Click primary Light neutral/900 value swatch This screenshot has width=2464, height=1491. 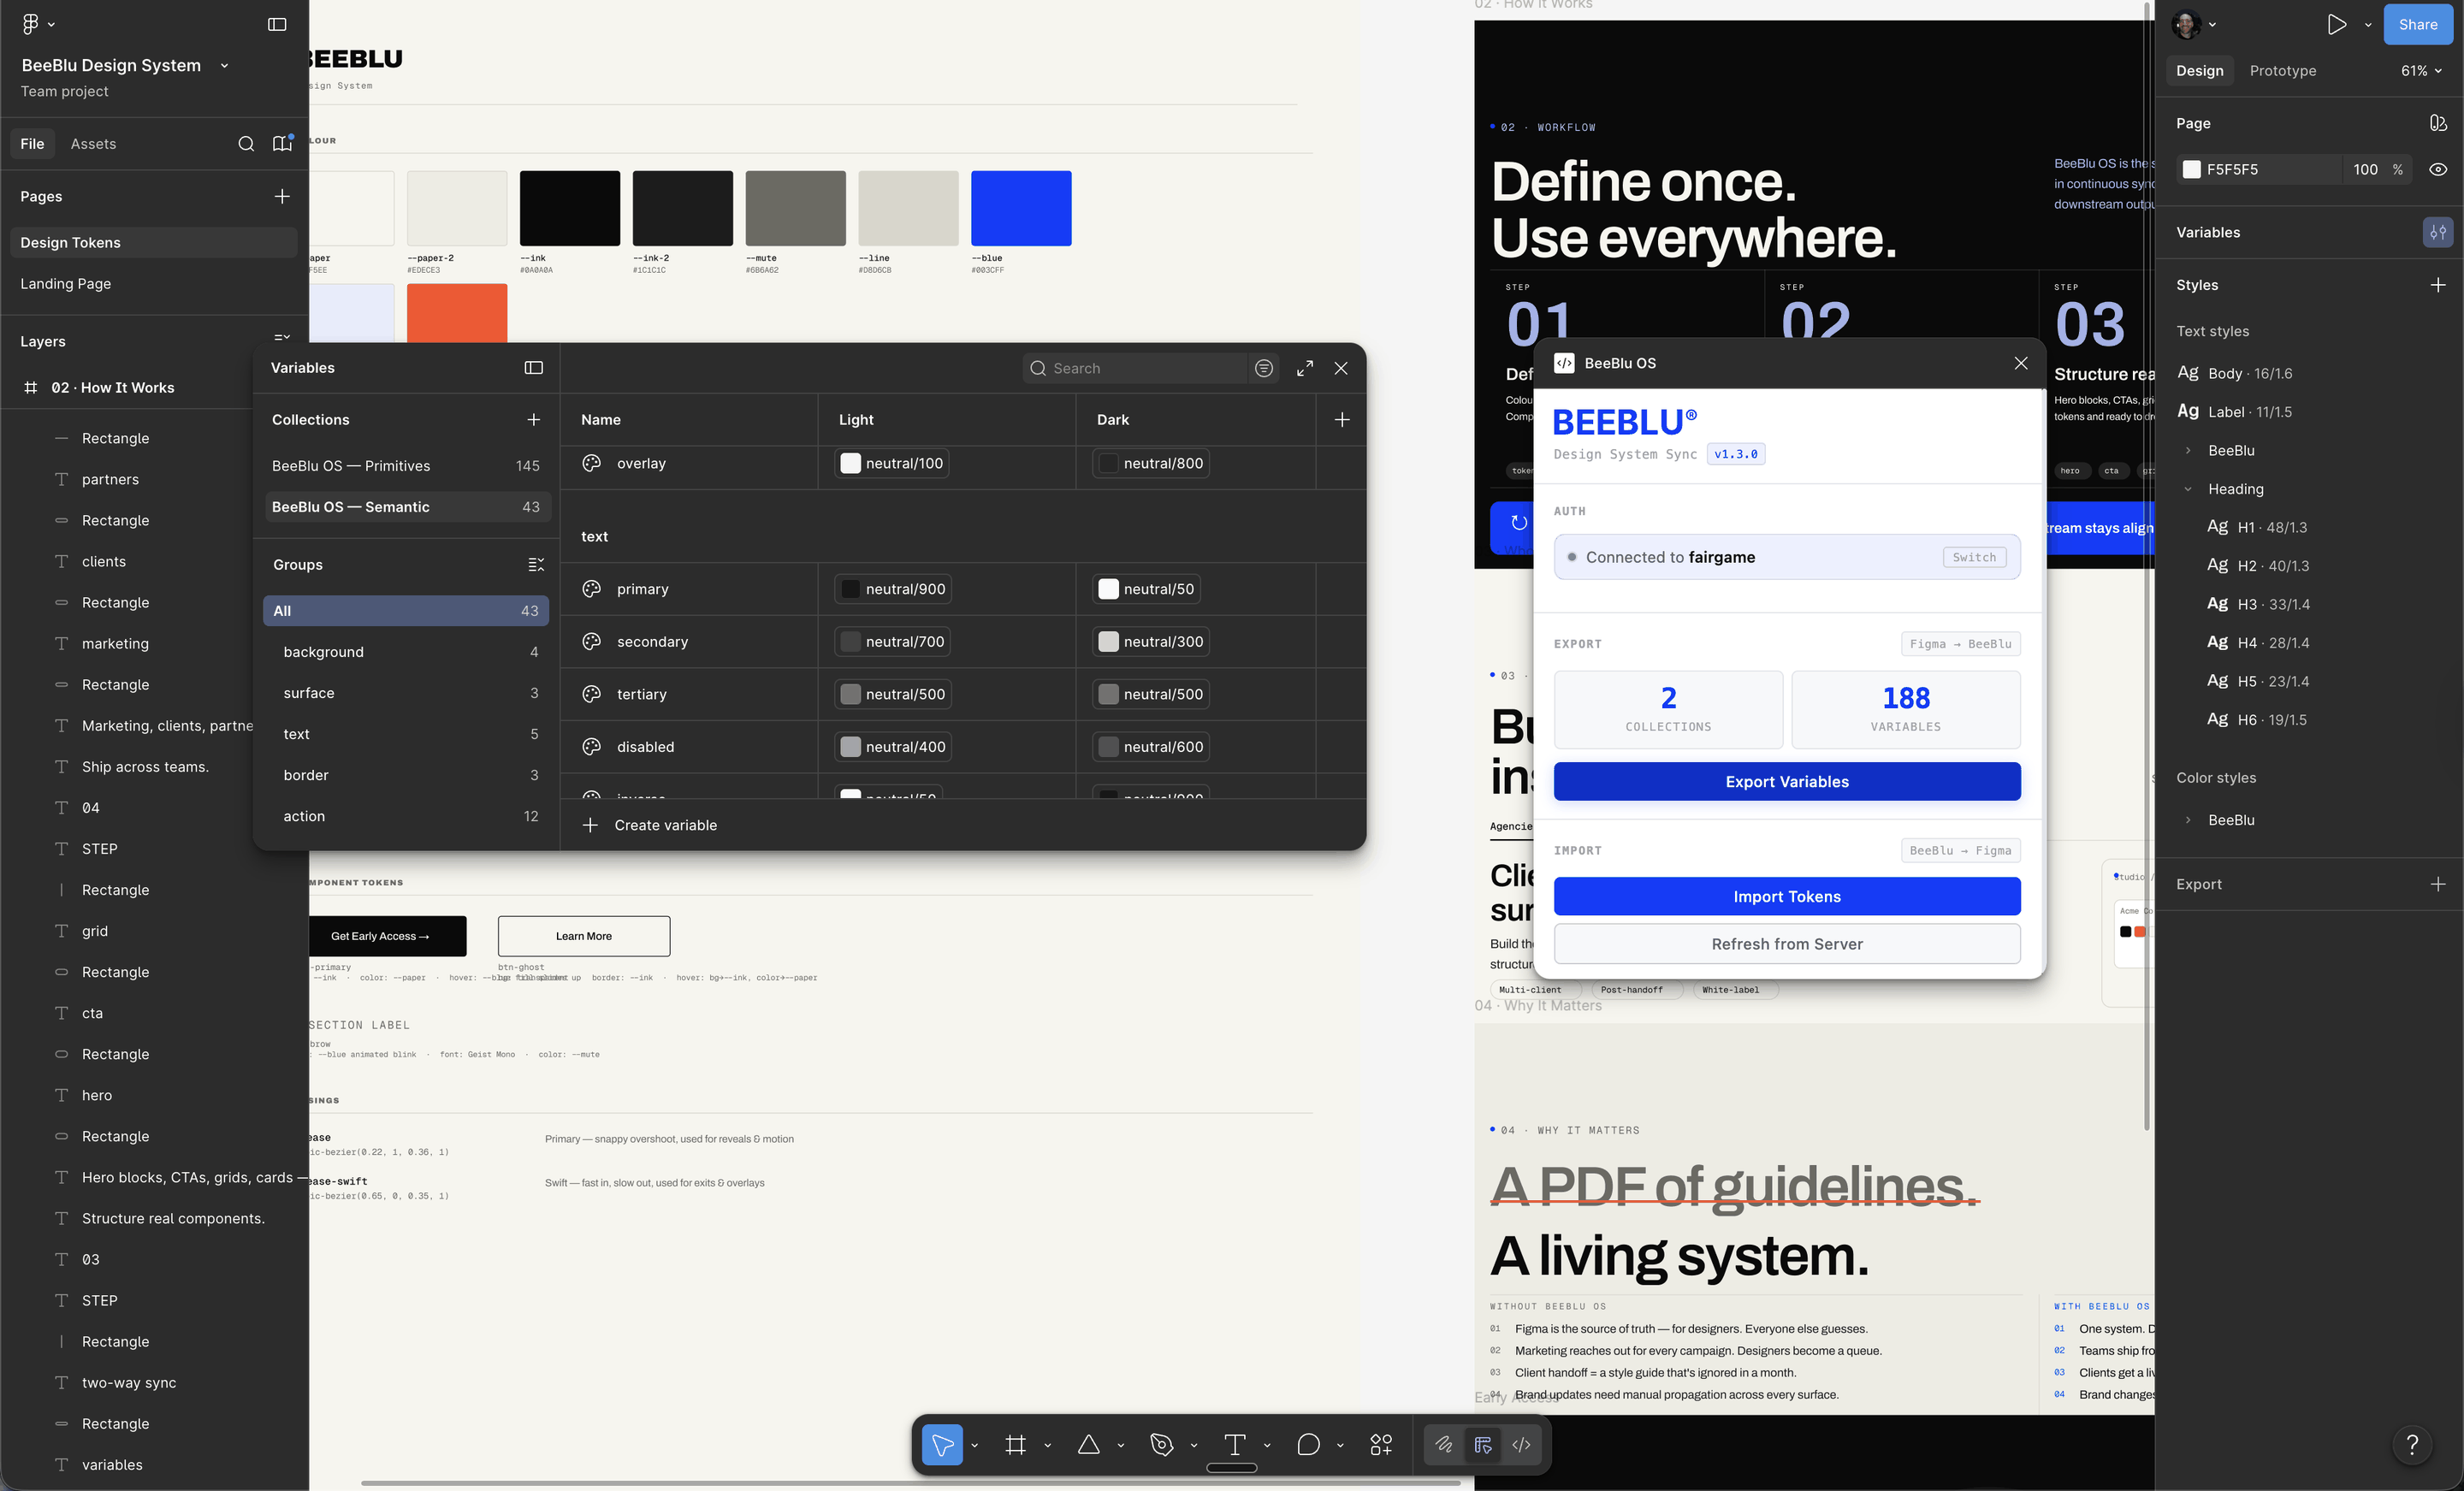(x=893, y=589)
